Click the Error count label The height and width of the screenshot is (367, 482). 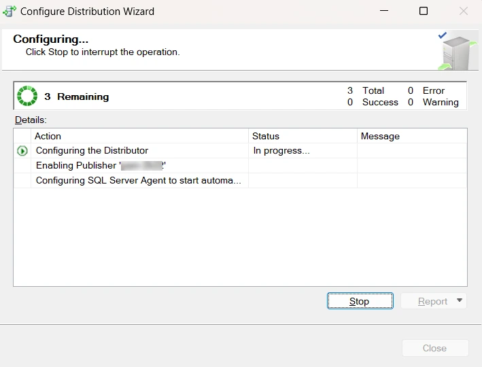point(434,90)
